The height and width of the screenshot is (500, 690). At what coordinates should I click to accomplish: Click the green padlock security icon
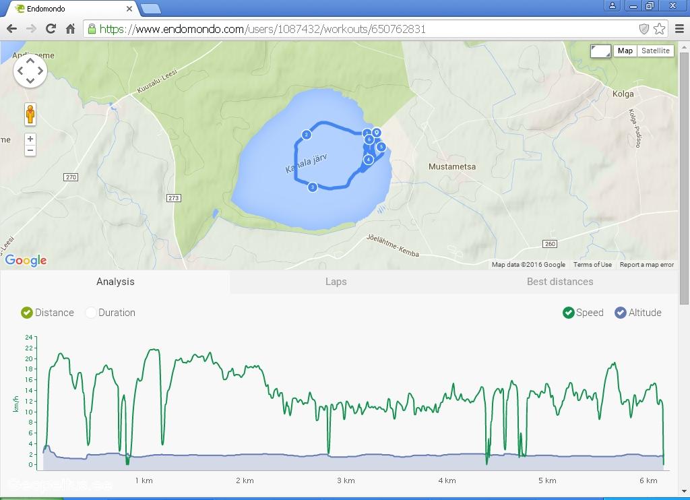[x=92, y=29]
